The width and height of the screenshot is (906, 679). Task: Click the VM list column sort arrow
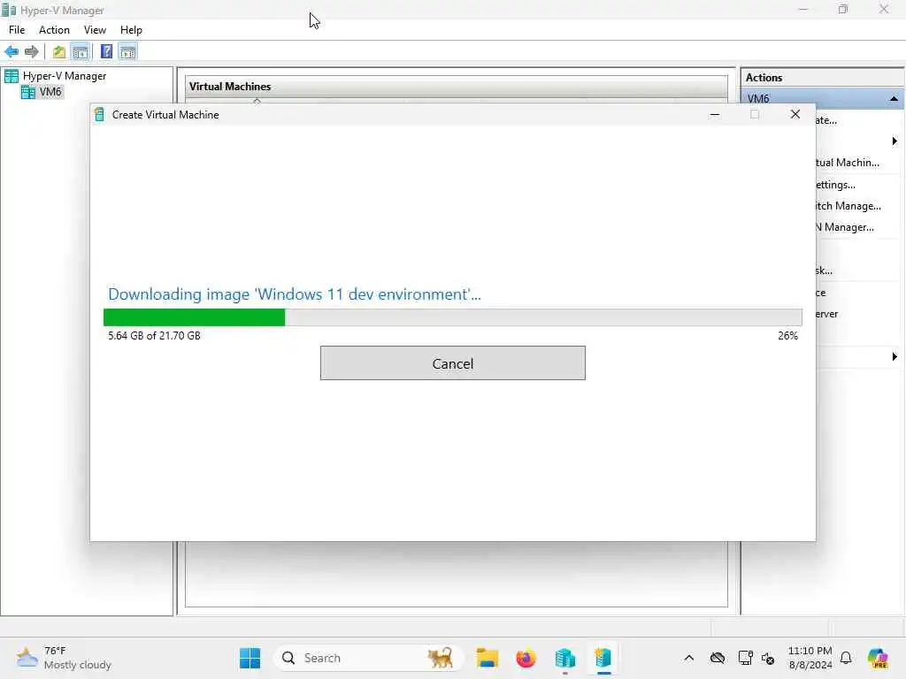pyautogui.click(x=257, y=101)
